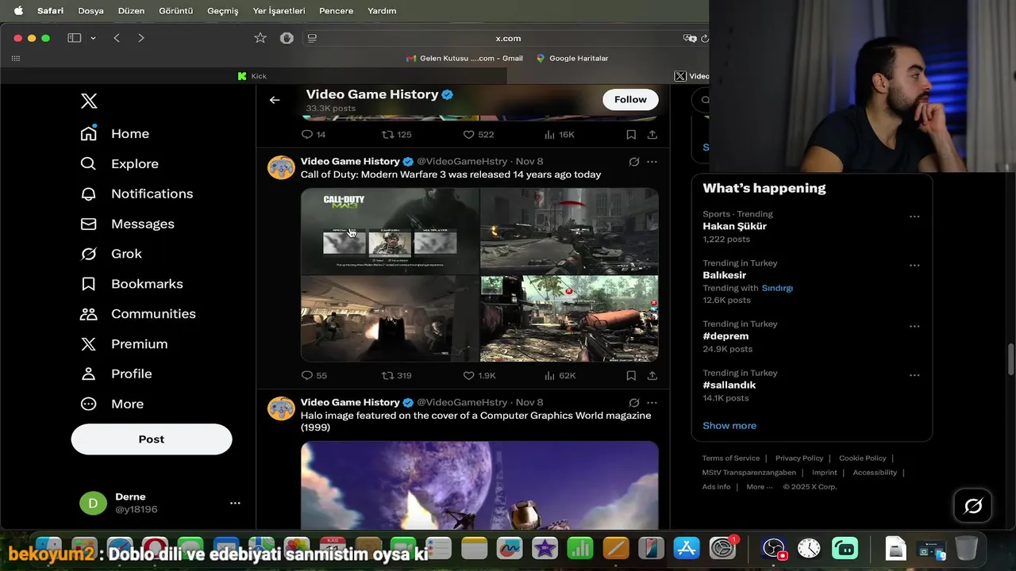The height and width of the screenshot is (571, 1016).
Task: Go forward in Safari history
Action: coord(141,38)
